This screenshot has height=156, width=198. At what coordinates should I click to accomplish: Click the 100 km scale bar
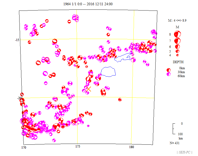(174, 129)
